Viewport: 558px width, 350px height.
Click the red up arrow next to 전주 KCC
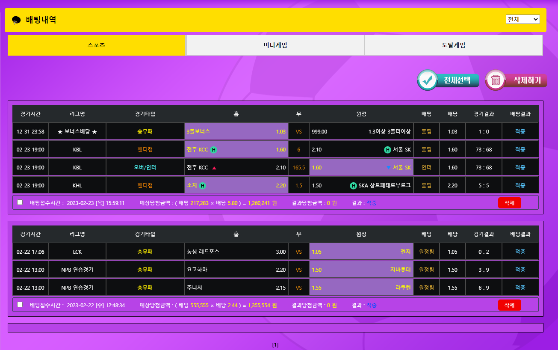[x=214, y=168]
